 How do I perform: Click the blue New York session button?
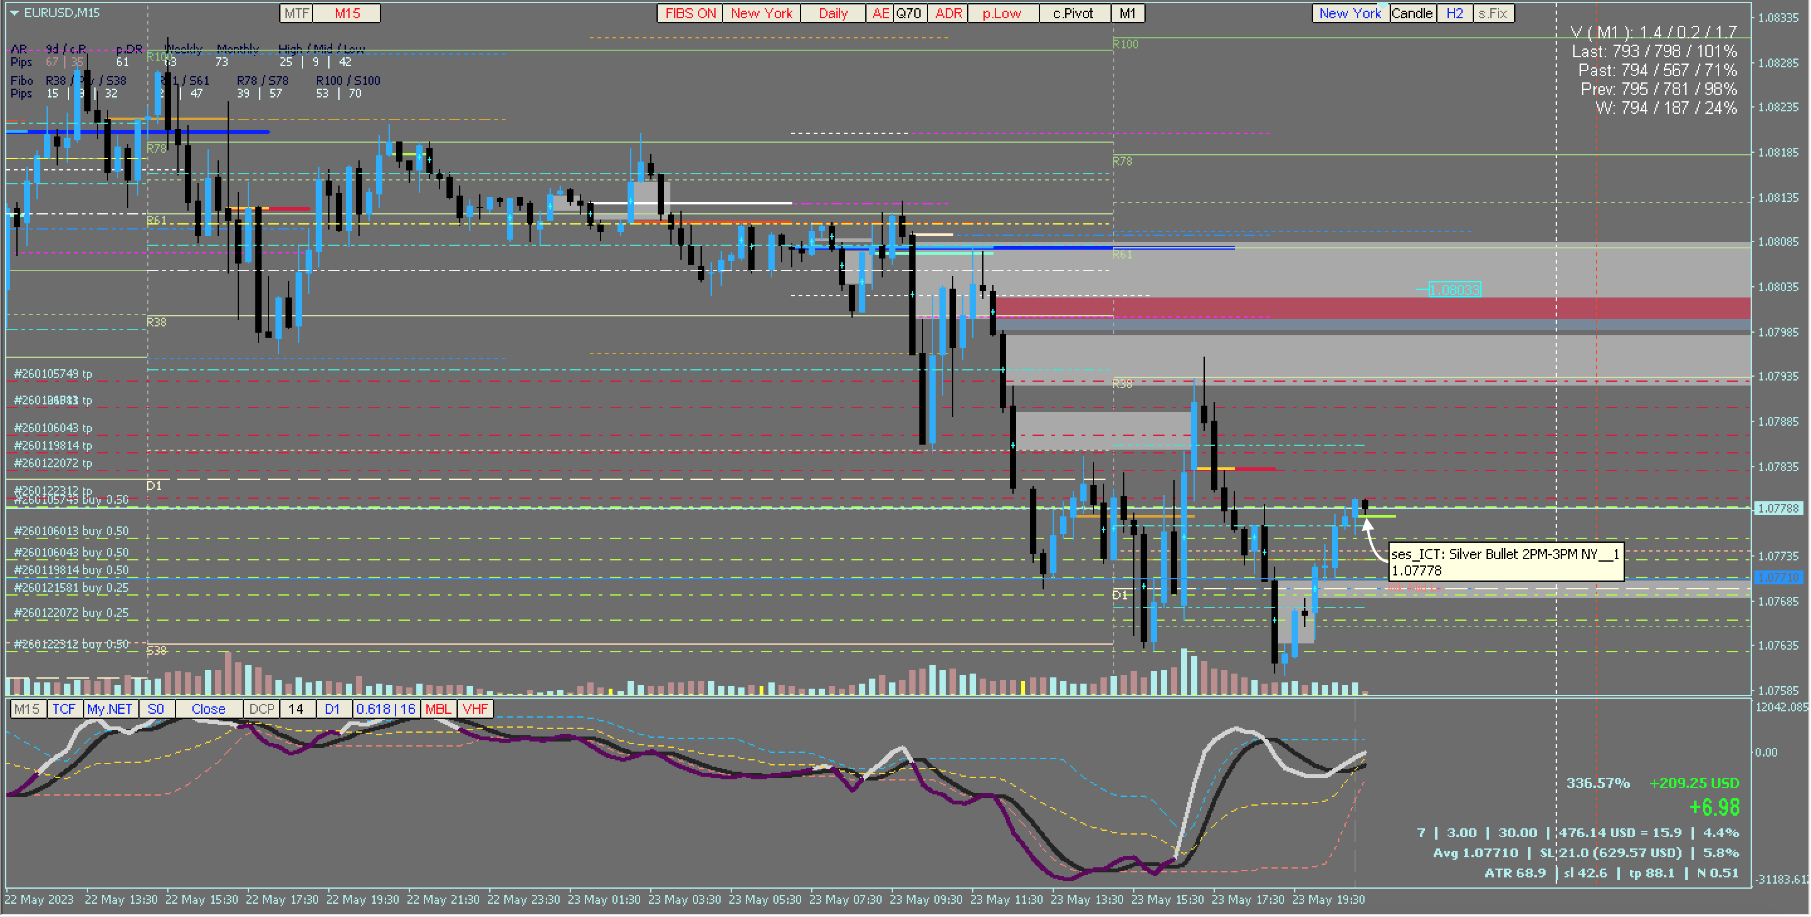(x=1350, y=13)
